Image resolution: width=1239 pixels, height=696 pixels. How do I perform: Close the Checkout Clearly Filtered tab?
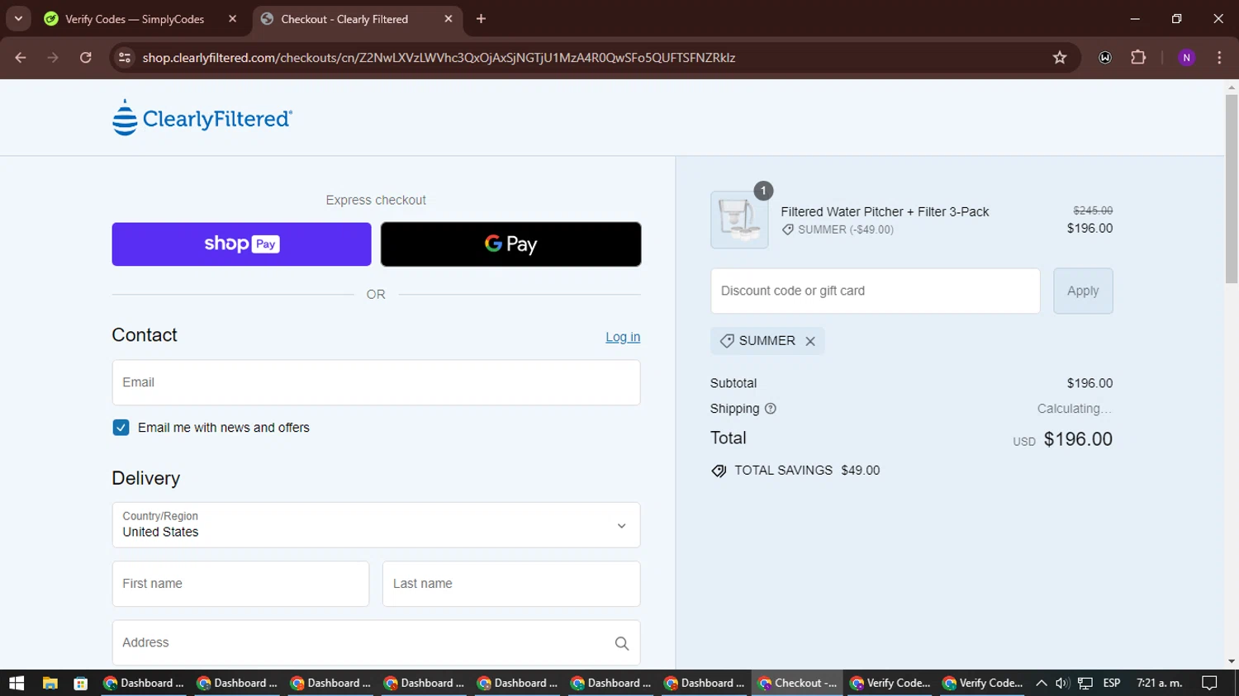[x=449, y=19]
